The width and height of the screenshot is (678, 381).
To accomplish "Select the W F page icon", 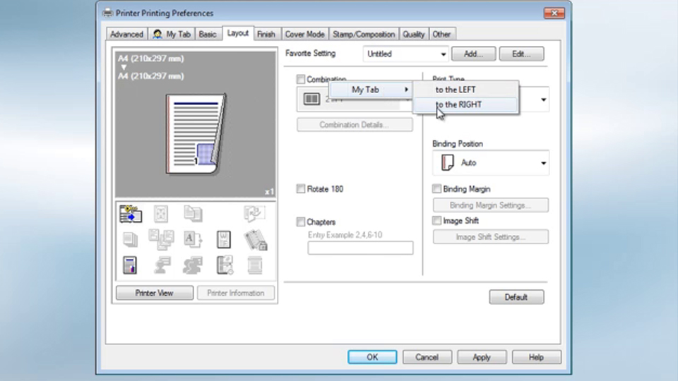I will click(224, 239).
